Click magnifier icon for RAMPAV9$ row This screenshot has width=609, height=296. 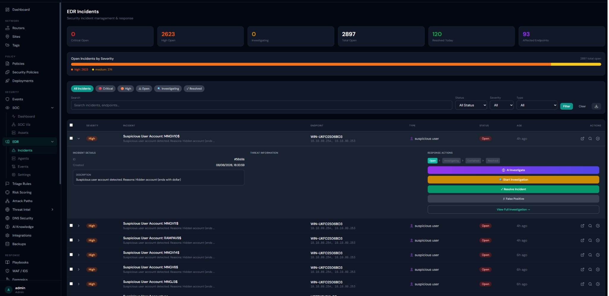coord(590,240)
